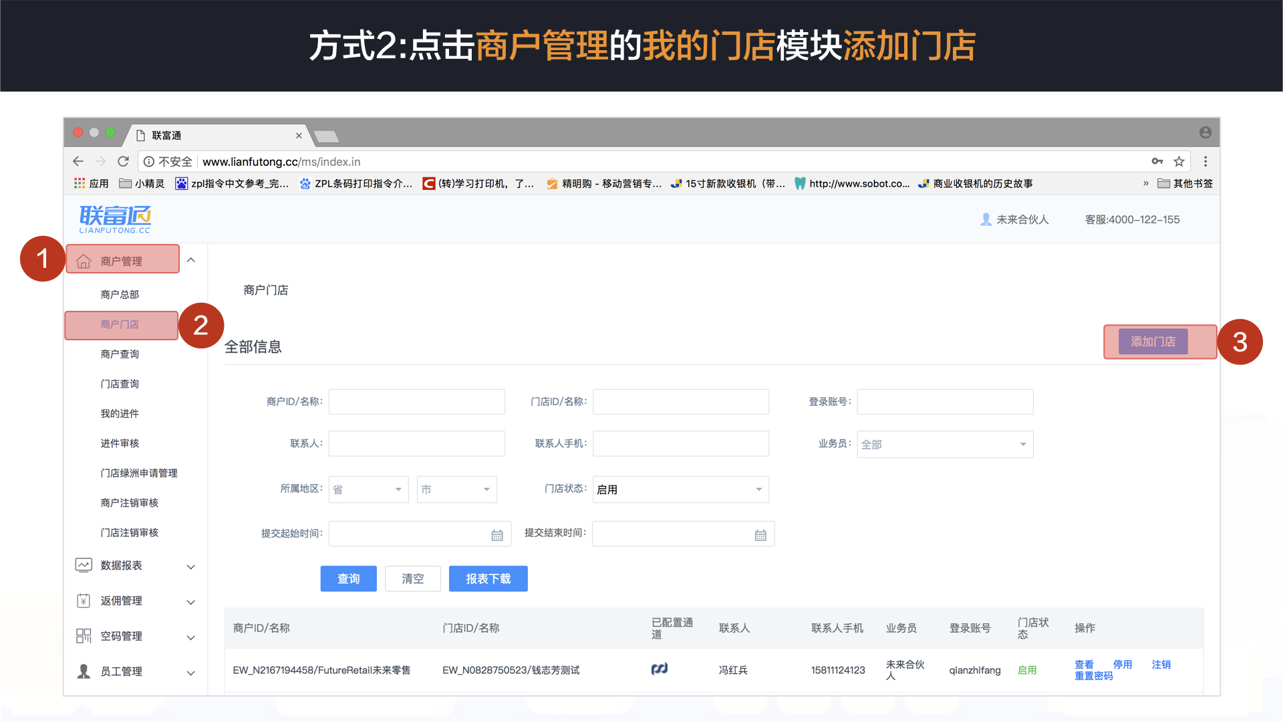Select 进件审核 in the sidebar

(120, 443)
